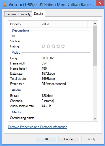Click the VLC cone icon in title bar

pyautogui.click(x=5, y=4)
